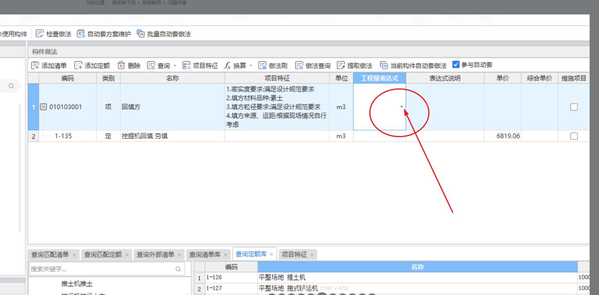Click 添加定额 button
599x295 pixels.
(92, 65)
